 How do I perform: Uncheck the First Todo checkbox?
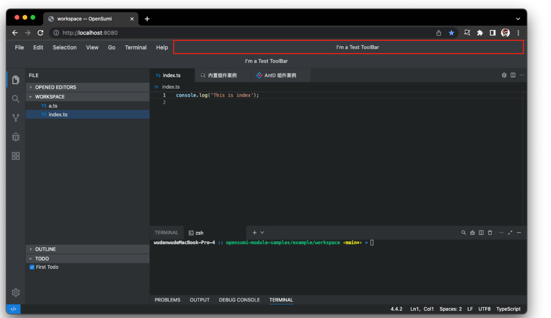32,267
